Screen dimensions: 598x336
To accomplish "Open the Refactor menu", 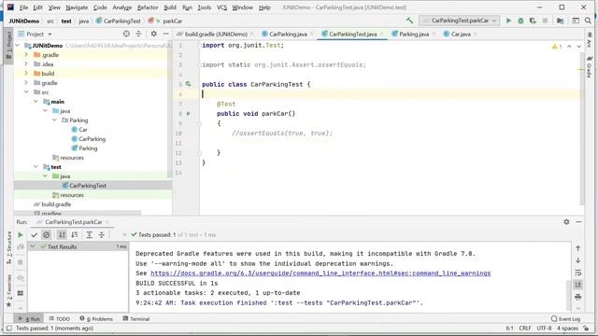I will point(148,7).
